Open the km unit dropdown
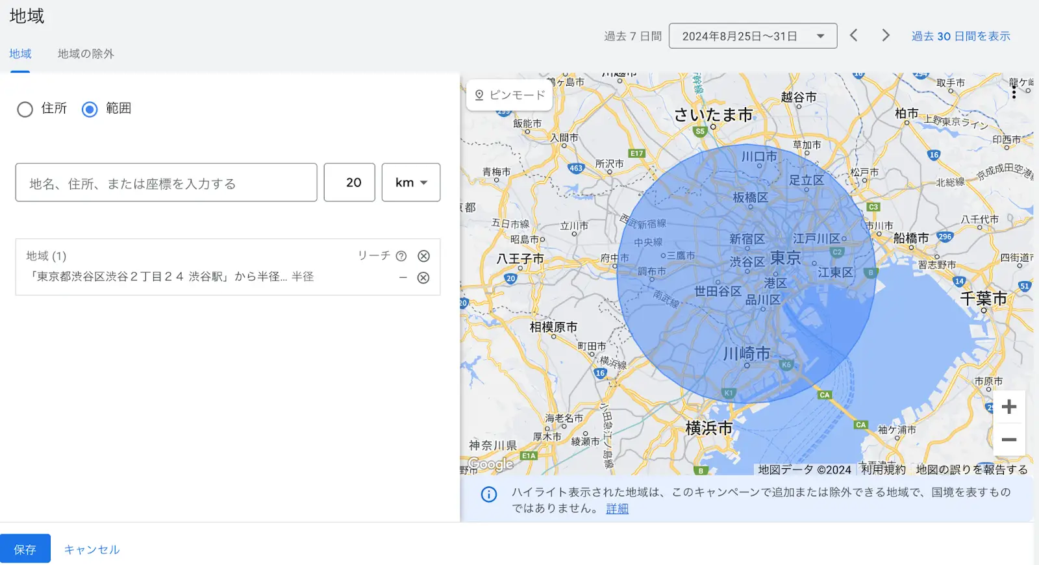This screenshot has height=565, width=1039. coord(411,182)
